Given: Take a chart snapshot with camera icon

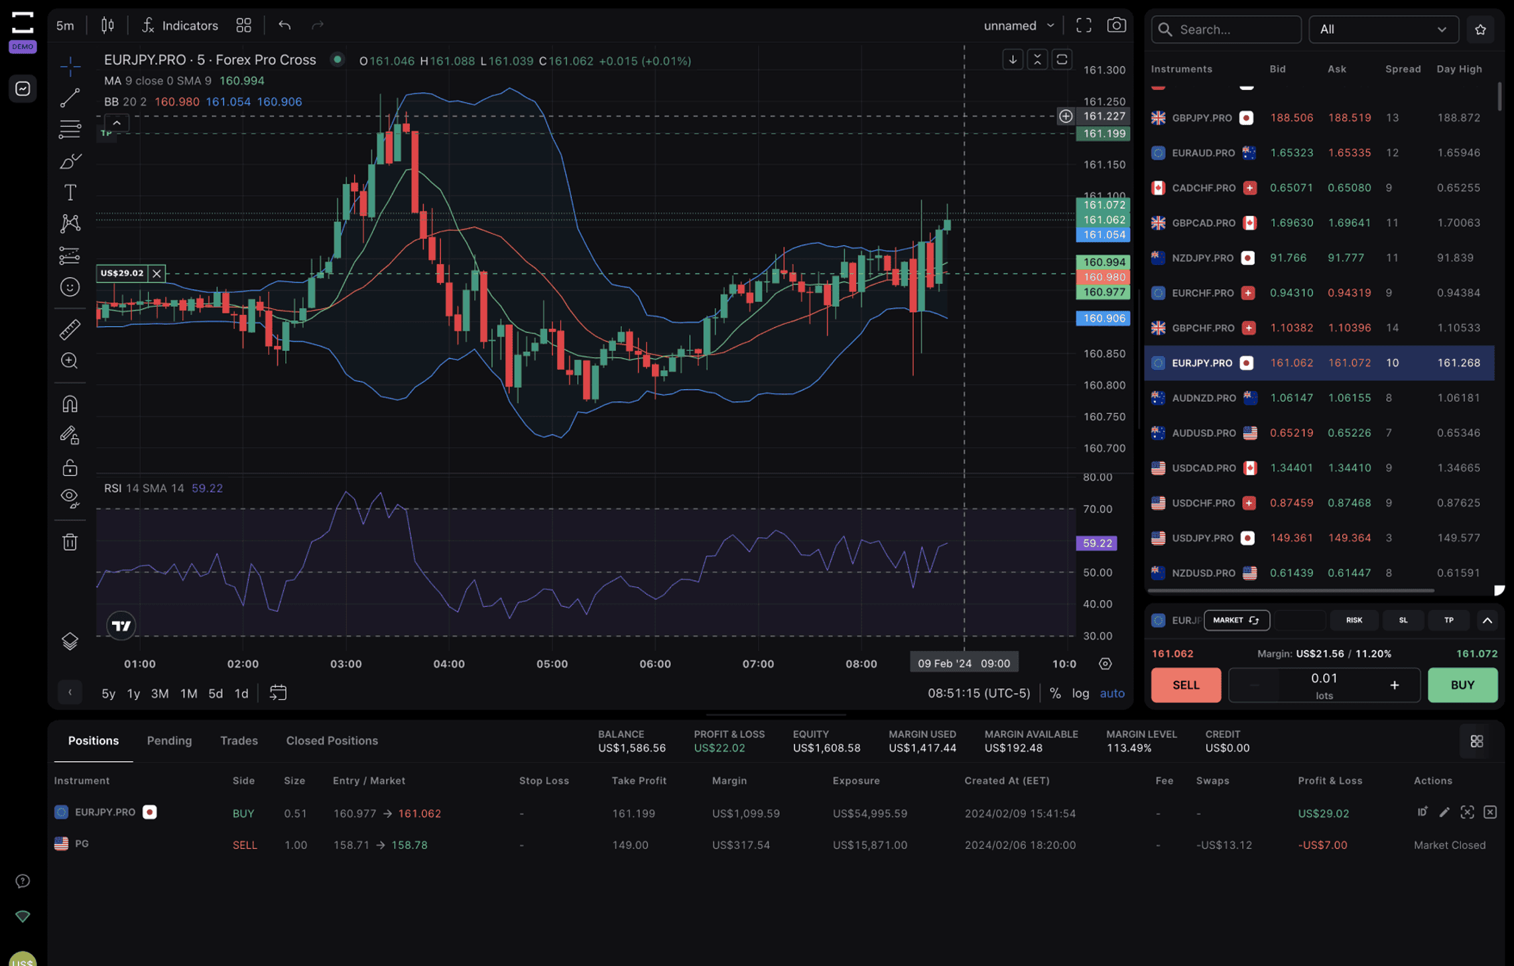Looking at the screenshot, I should click(1116, 25).
